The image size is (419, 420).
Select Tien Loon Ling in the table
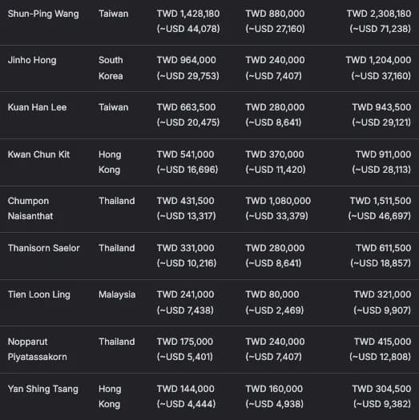point(39,294)
